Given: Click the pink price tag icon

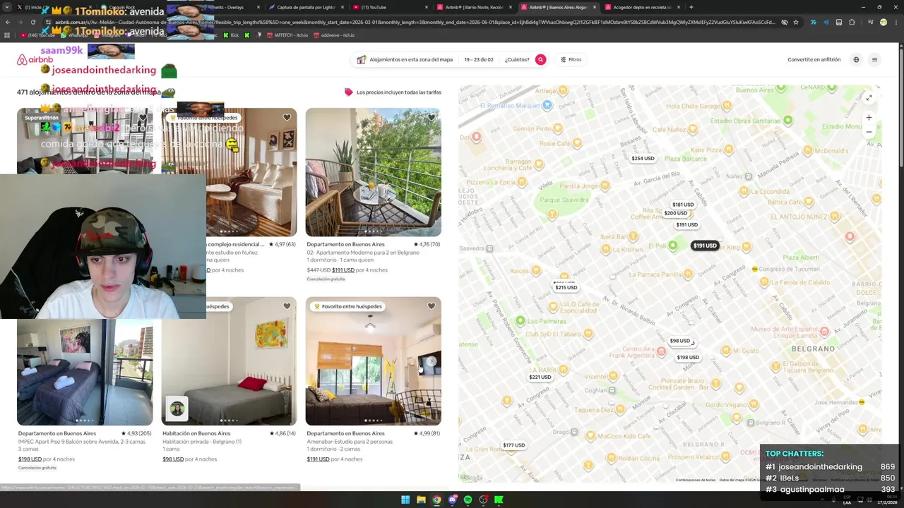Looking at the screenshot, I should 348,92.
